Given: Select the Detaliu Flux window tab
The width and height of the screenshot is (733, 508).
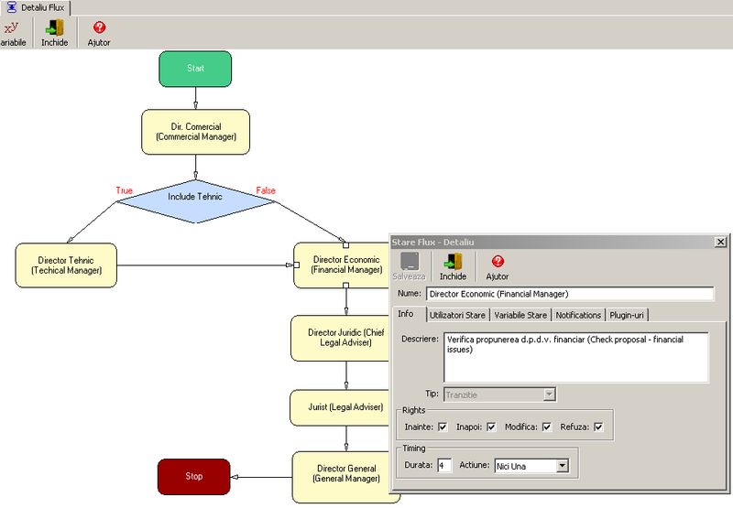Looking at the screenshot, I should click(x=36, y=7).
